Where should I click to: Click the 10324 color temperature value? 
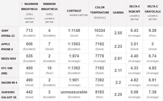(x=100, y=31)
